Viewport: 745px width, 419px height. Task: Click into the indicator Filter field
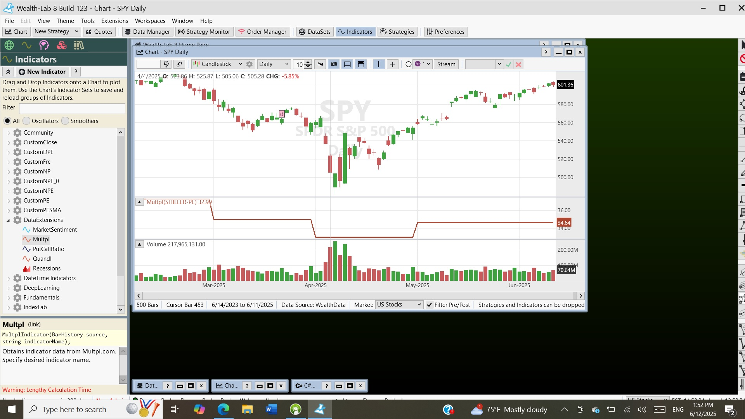pyautogui.click(x=72, y=108)
